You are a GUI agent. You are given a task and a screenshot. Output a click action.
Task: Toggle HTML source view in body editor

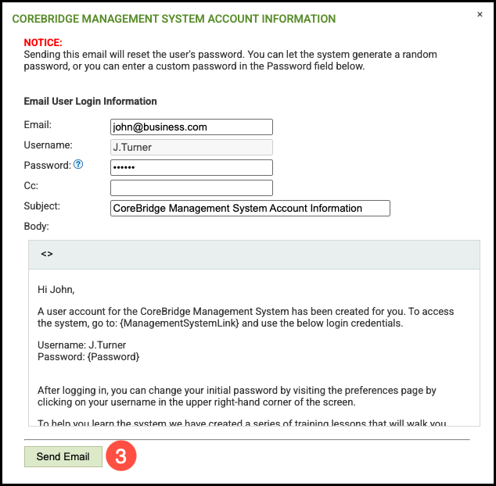pyautogui.click(x=47, y=254)
